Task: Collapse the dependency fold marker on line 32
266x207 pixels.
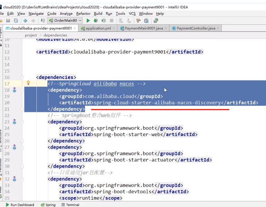Action: [x=22, y=179]
